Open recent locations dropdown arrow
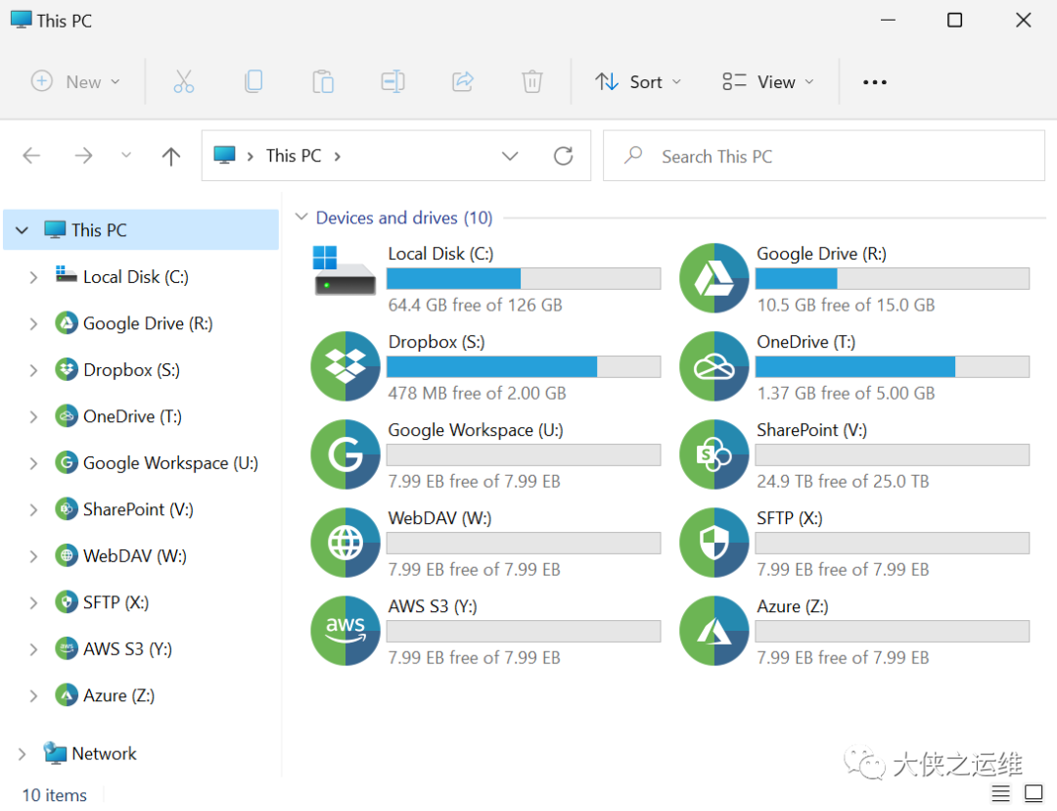 click(126, 156)
